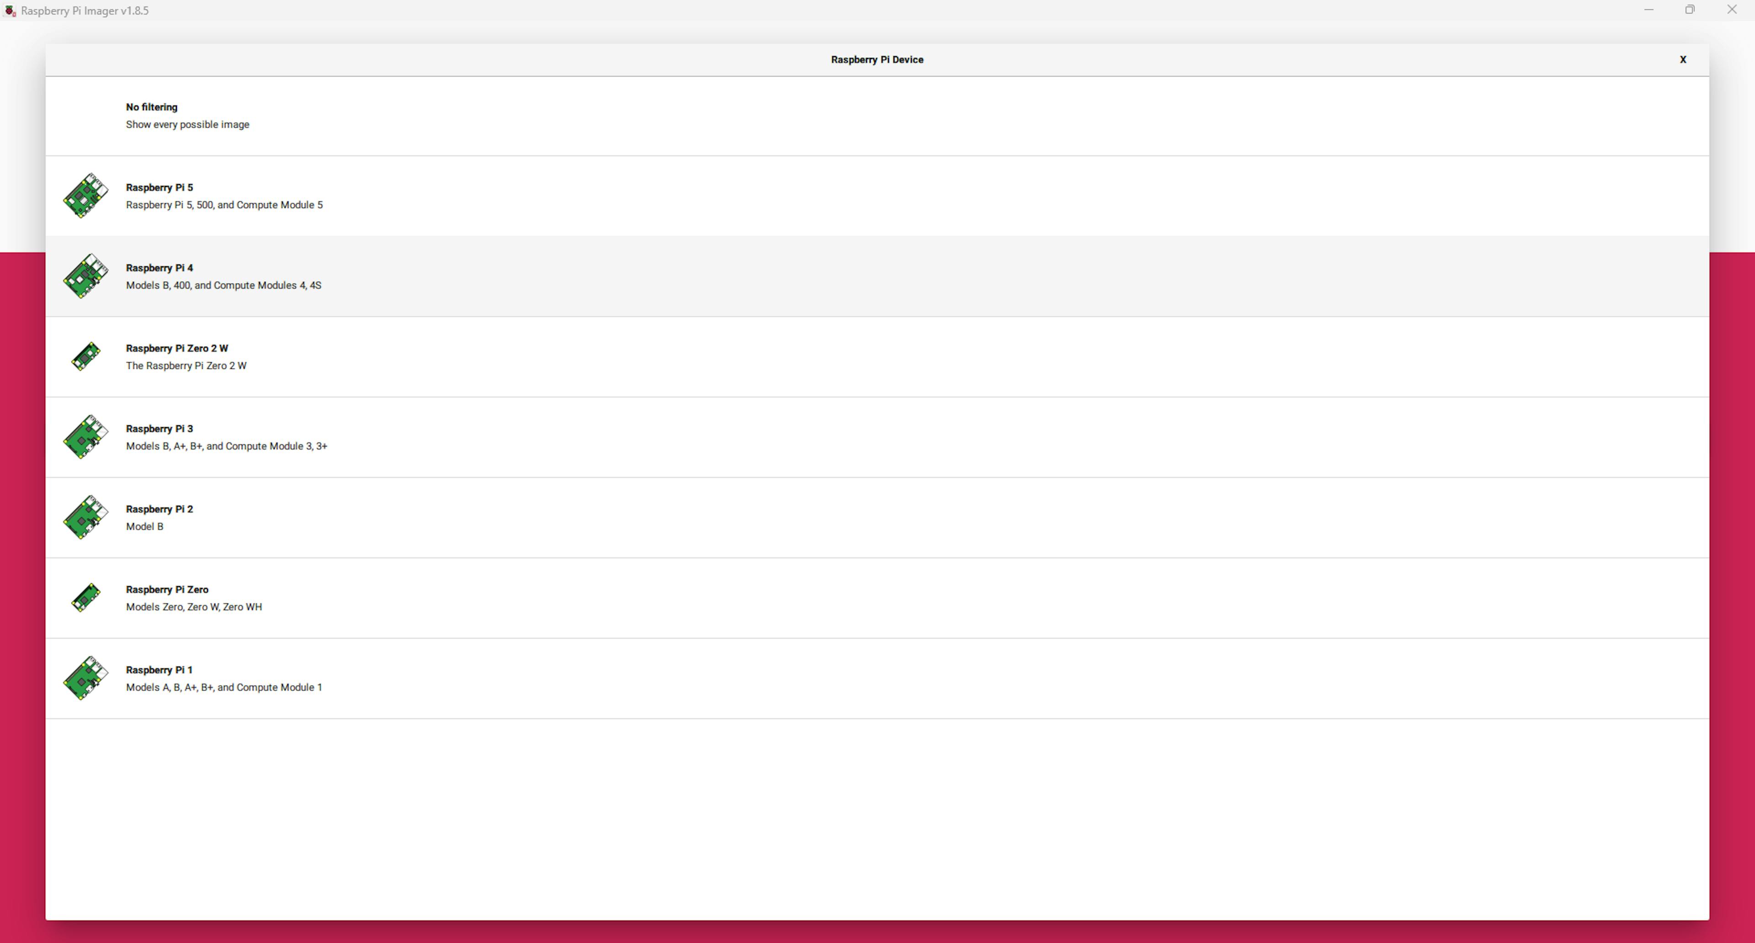The height and width of the screenshot is (943, 1755).
Task: Click the Raspberry Pi 4 board icon
Action: tap(86, 276)
